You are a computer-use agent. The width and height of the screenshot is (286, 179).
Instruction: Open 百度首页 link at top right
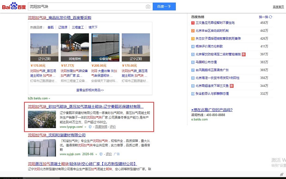point(278,7)
